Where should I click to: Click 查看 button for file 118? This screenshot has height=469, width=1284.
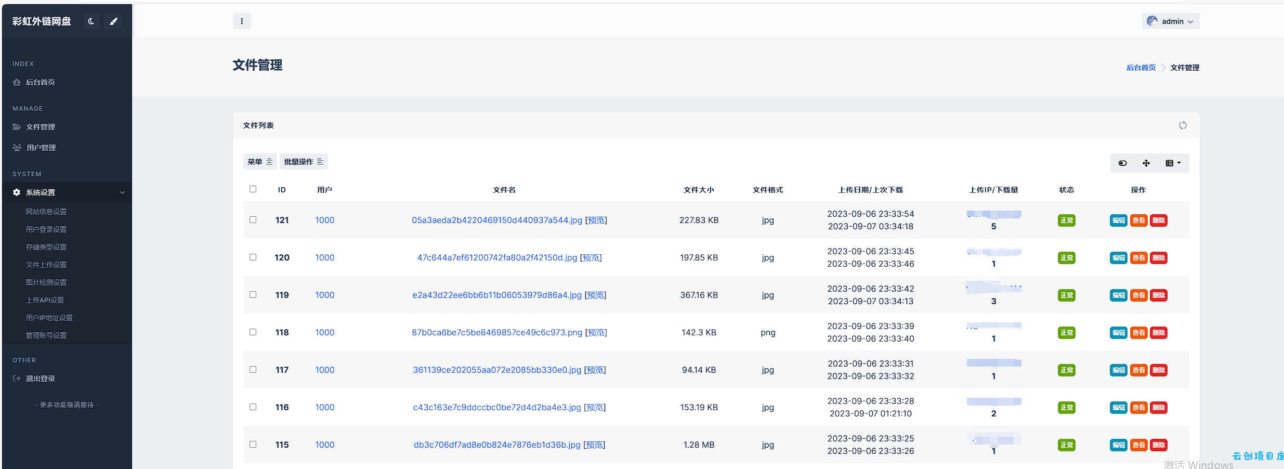coord(1139,333)
